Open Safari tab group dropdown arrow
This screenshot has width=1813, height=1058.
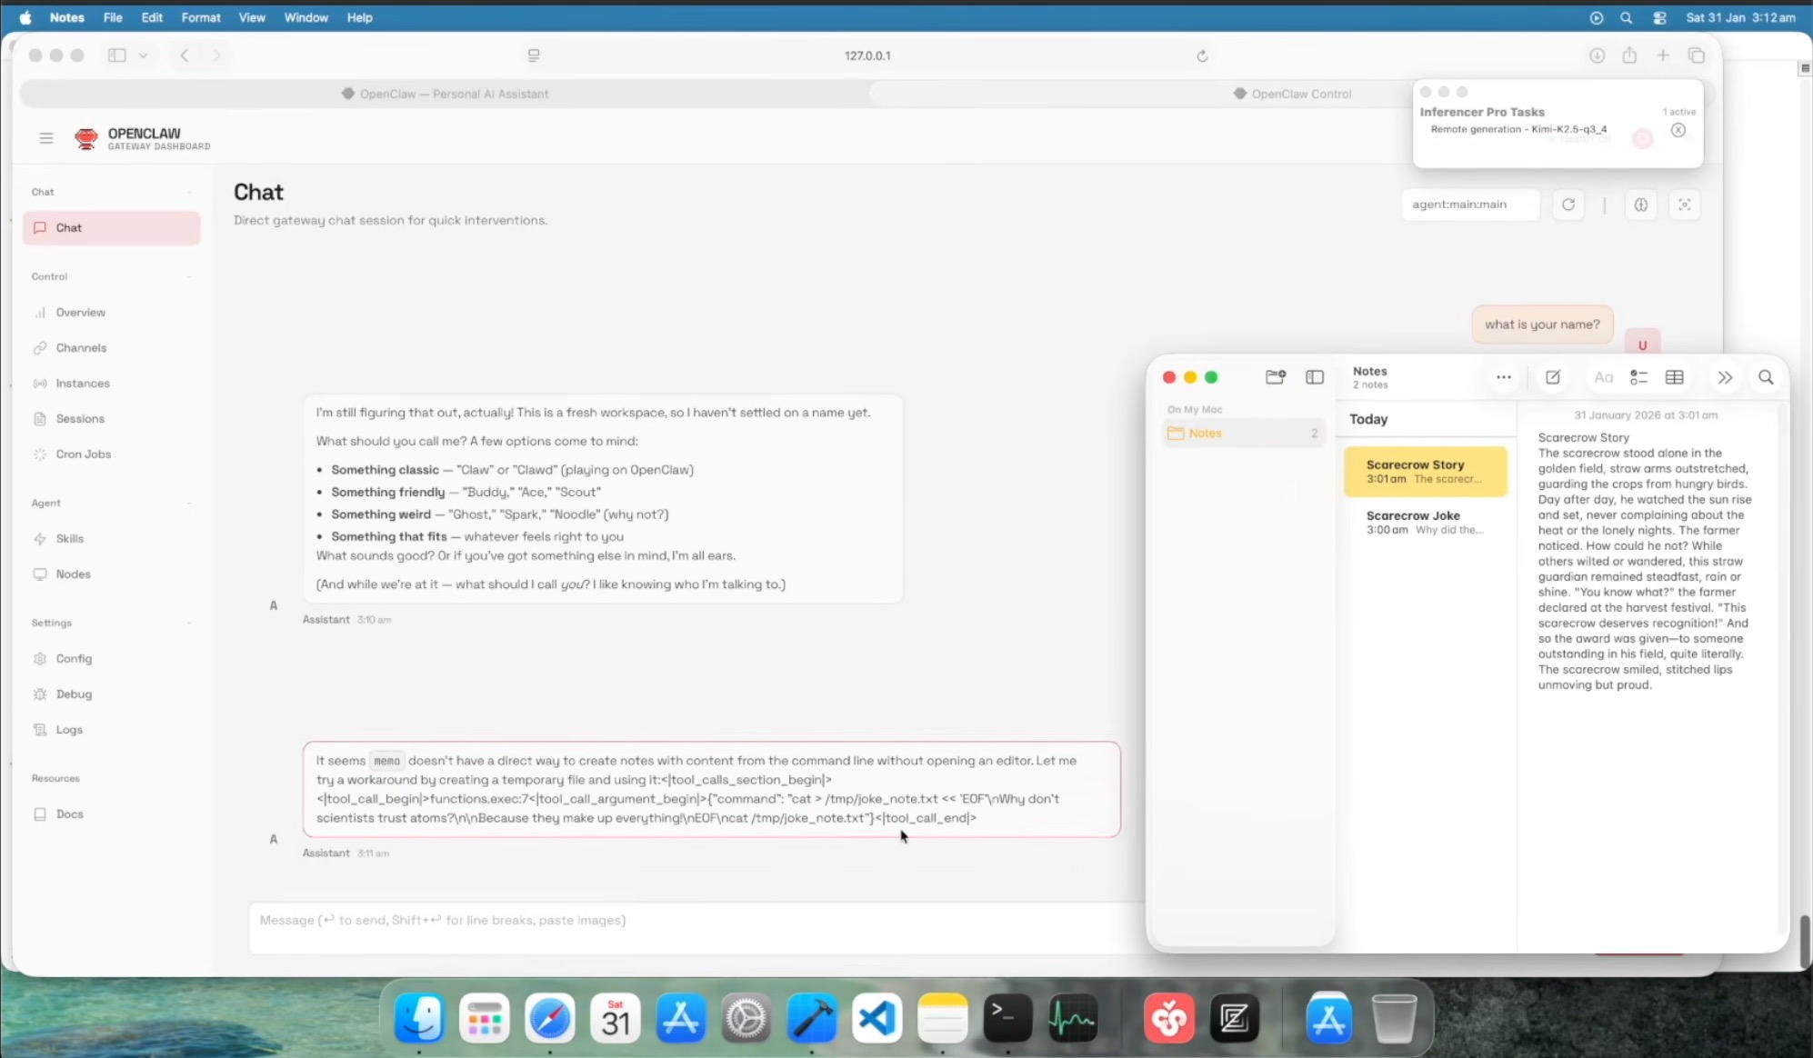coord(143,55)
